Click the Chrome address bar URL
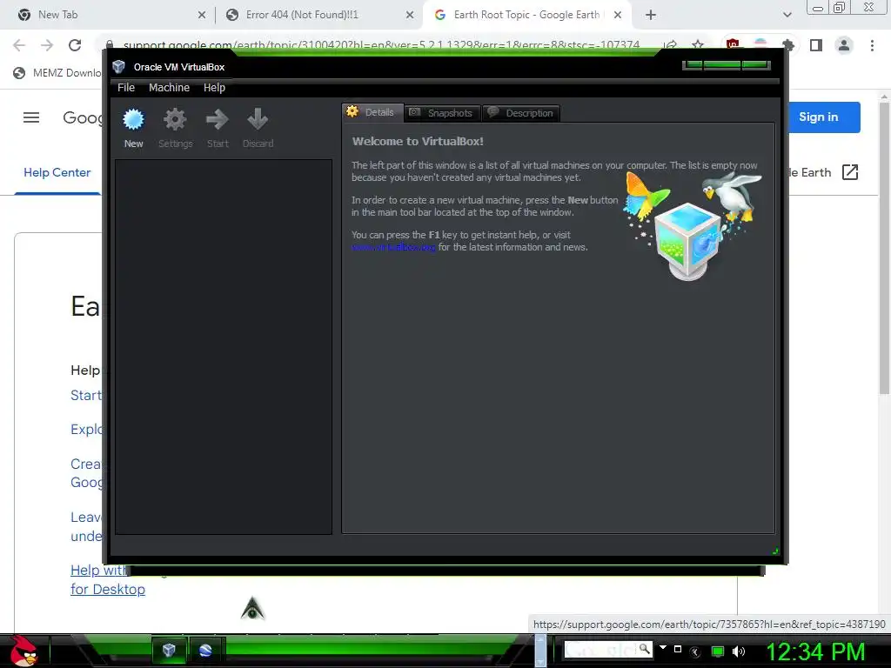This screenshot has height=668, width=891. click(381, 45)
